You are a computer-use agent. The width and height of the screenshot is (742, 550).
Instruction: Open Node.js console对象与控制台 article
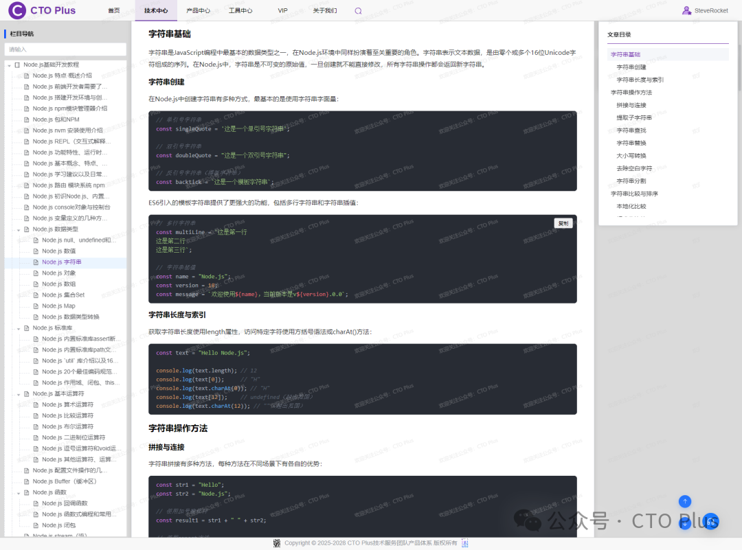pyautogui.click(x=71, y=207)
